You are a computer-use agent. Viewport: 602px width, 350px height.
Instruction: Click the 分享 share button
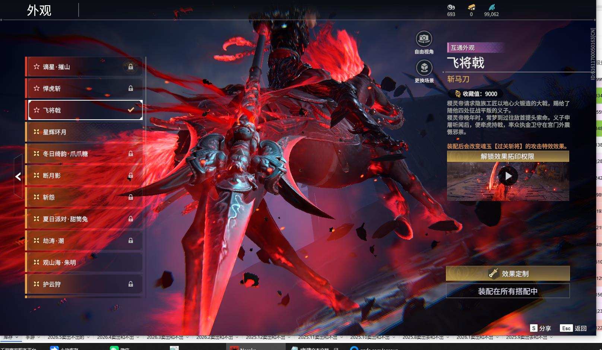tap(541, 328)
